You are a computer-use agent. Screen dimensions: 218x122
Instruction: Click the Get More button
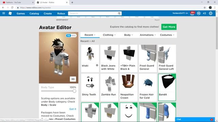(x=169, y=27)
